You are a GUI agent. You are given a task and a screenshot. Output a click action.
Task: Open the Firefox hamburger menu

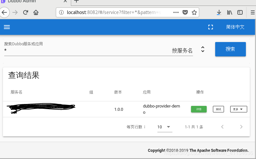pos(253,12)
